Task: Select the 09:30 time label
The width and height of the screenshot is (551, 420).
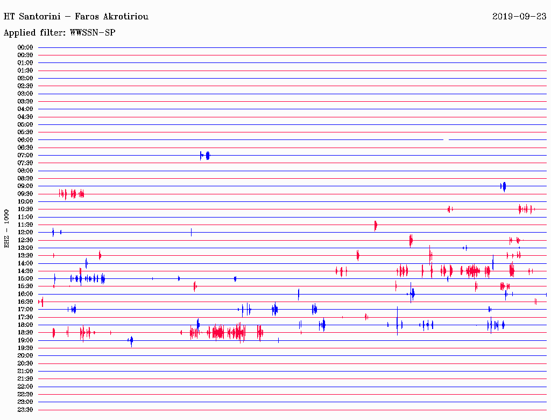Action: pyautogui.click(x=25, y=194)
